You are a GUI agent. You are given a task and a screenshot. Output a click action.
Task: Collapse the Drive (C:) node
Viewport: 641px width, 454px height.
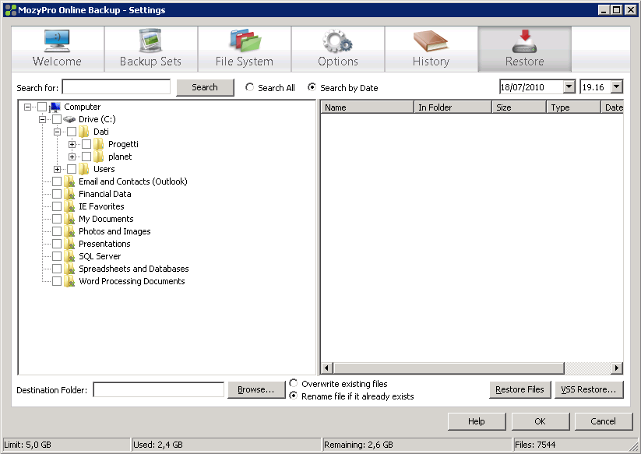tap(42, 120)
